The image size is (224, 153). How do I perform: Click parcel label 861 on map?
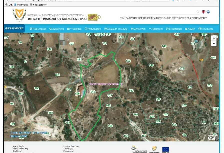(57, 75)
